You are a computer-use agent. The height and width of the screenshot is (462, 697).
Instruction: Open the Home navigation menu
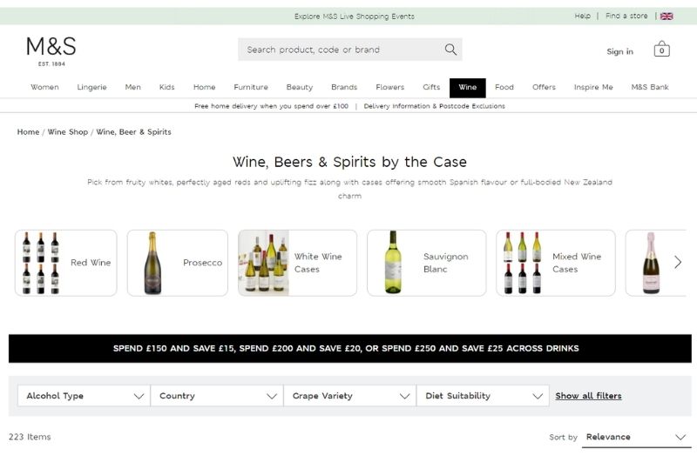pos(204,87)
